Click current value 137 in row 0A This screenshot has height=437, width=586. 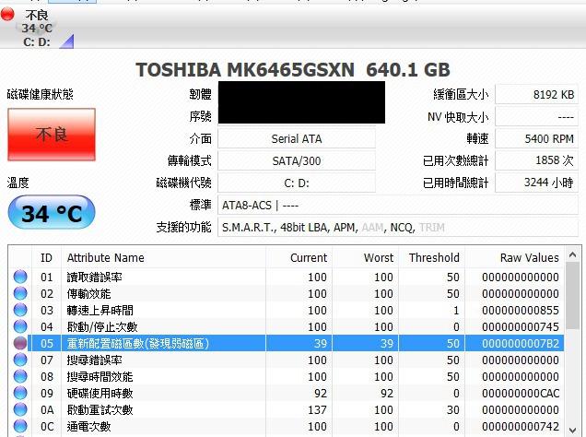click(317, 409)
